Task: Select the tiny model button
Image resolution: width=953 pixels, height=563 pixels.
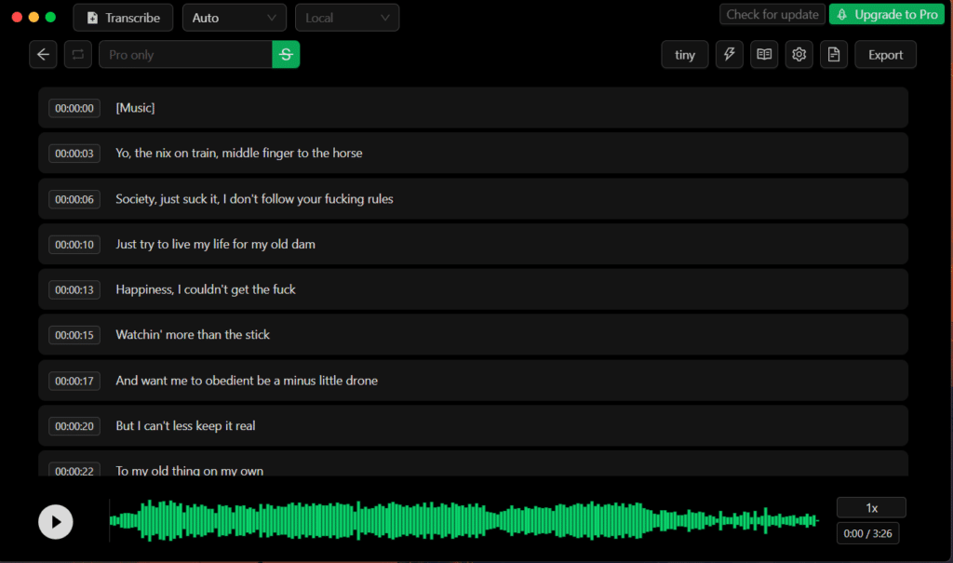Action: click(684, 54)
